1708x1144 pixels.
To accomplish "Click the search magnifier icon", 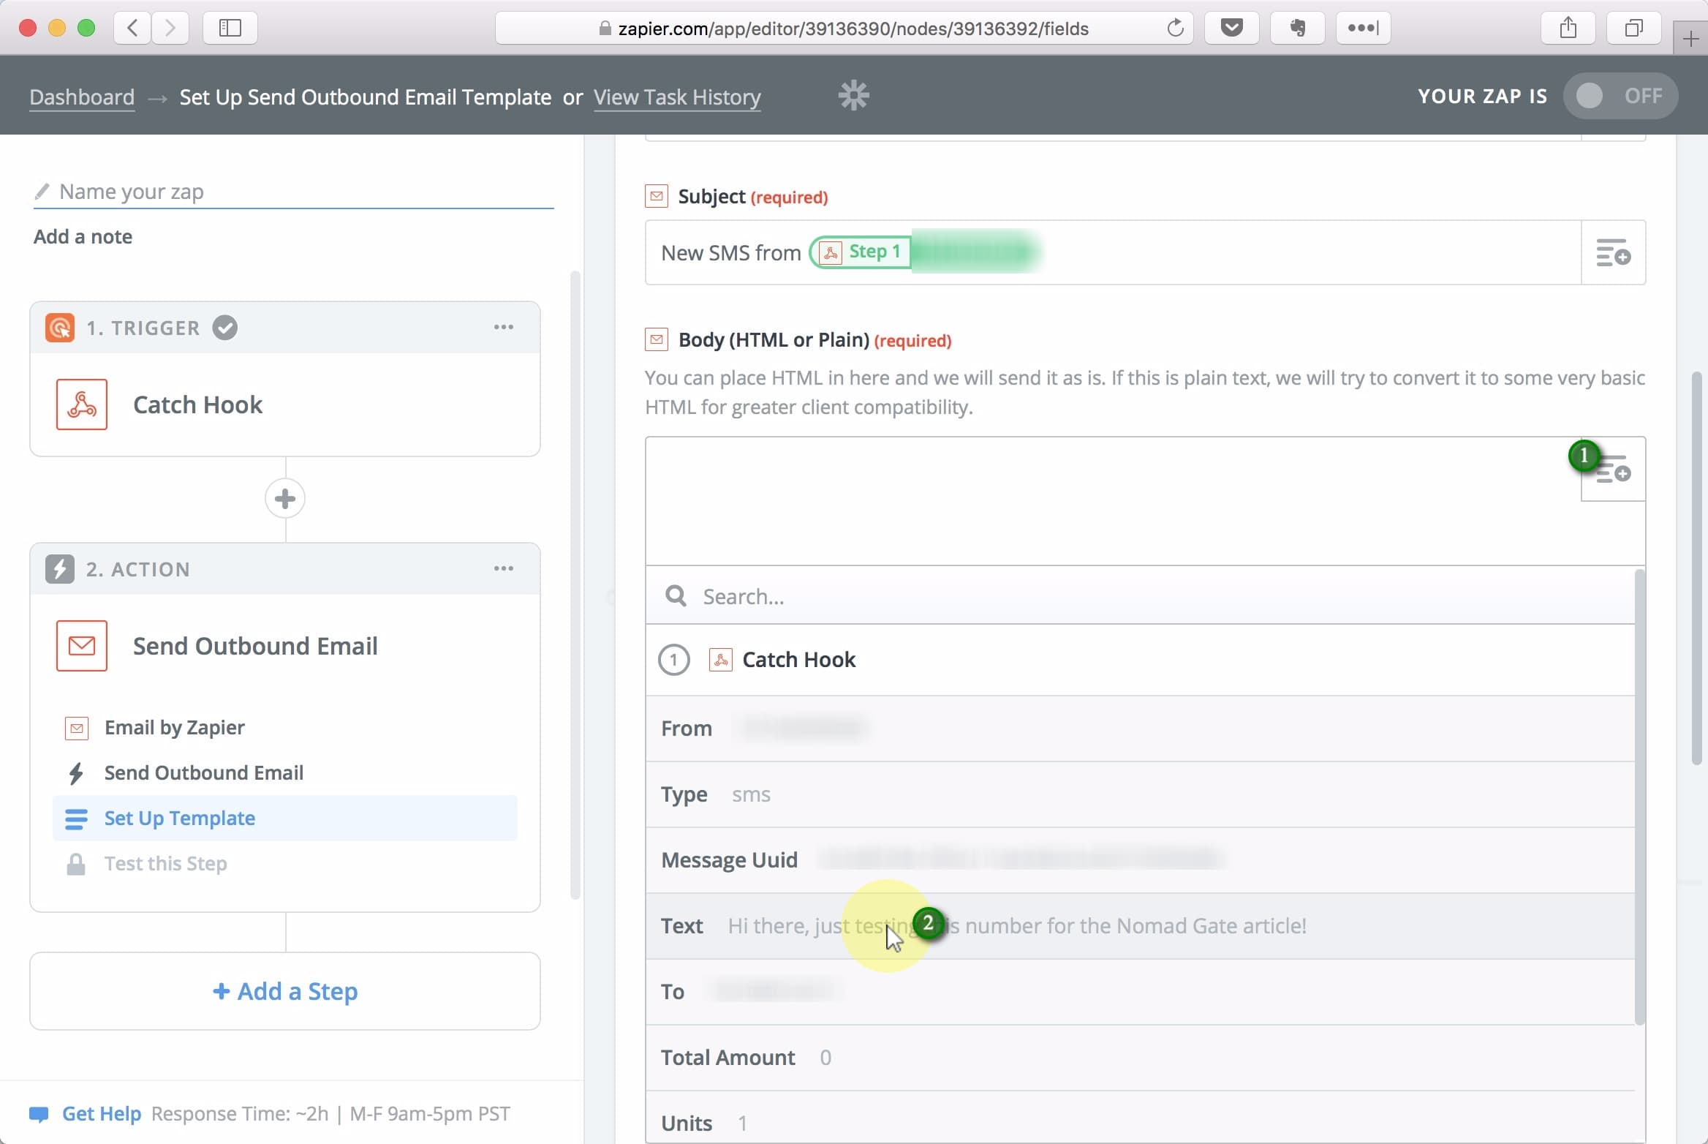I will (x=676, y=596).
